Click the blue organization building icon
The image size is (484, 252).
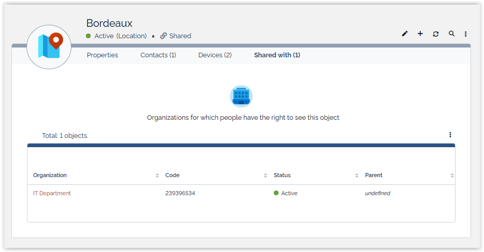click(241, 96)
